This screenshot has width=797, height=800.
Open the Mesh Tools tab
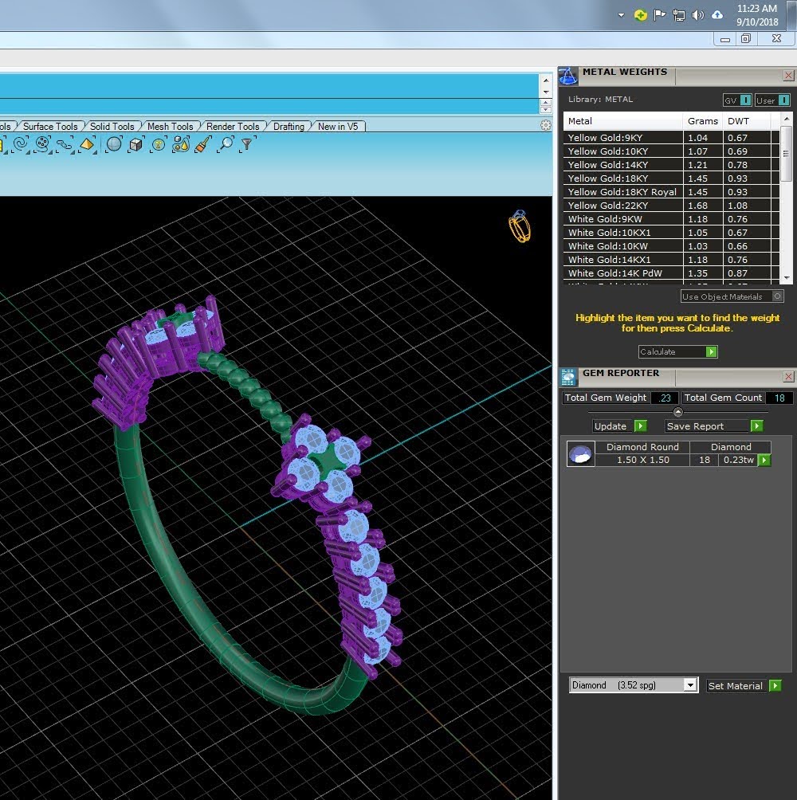point(170,127)
